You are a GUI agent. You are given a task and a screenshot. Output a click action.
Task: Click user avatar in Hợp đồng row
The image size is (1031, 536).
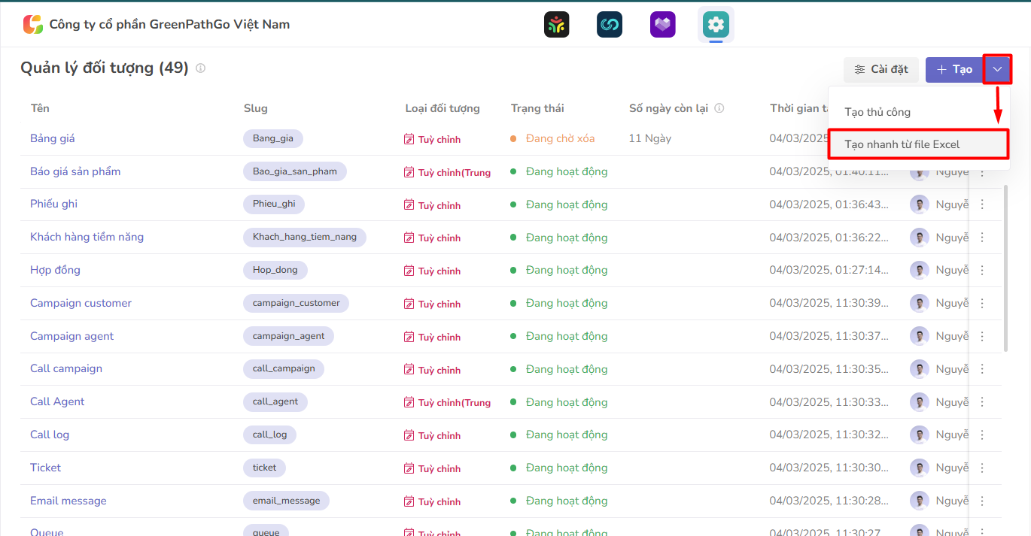(919, 271)
